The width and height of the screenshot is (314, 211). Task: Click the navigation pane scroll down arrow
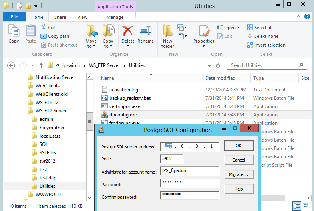click(x=89, y=198)
